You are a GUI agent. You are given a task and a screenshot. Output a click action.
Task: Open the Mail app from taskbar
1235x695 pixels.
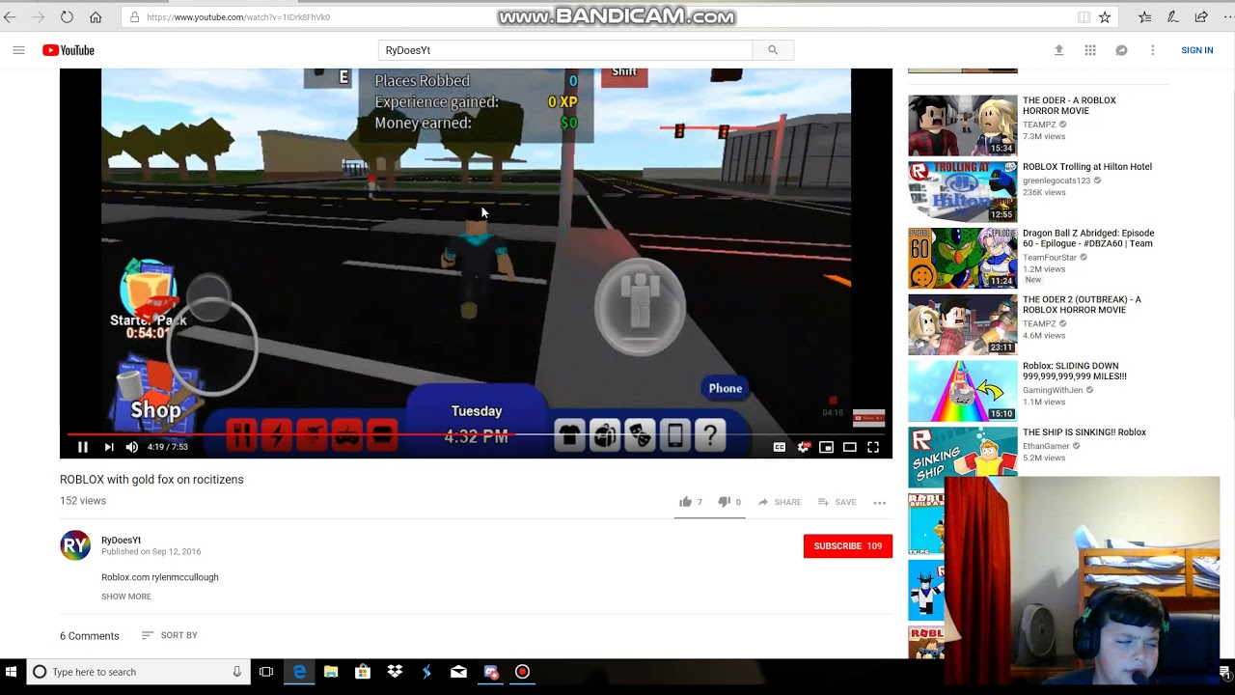pyautogui.click(x=458, y=672)
